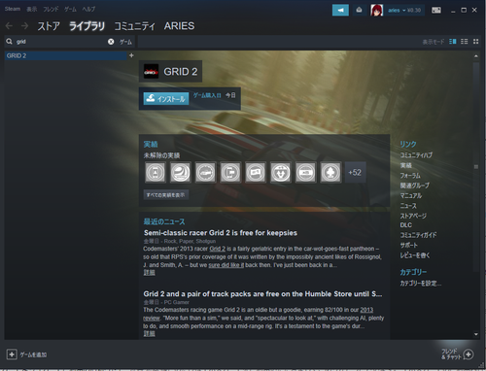Open the ニュース sidebar link
The image size is (486, 371).
pyautogui.click(x=408, y=206)
